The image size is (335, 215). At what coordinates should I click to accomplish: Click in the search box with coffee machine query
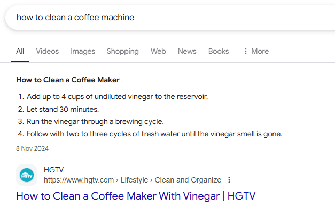click(x=170, y=18)
